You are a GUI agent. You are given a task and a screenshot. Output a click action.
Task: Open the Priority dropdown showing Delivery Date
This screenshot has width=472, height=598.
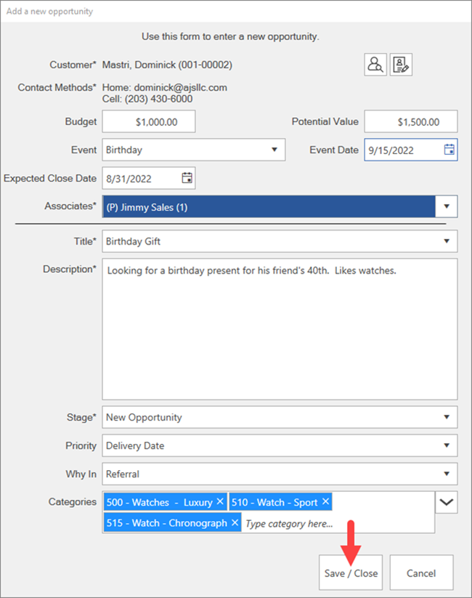447,445
